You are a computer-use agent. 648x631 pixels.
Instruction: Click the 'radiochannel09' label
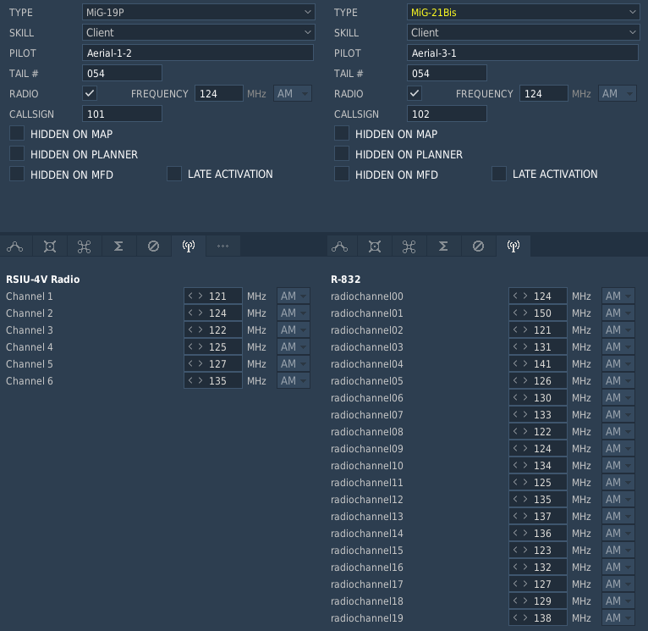pos(367,449)
